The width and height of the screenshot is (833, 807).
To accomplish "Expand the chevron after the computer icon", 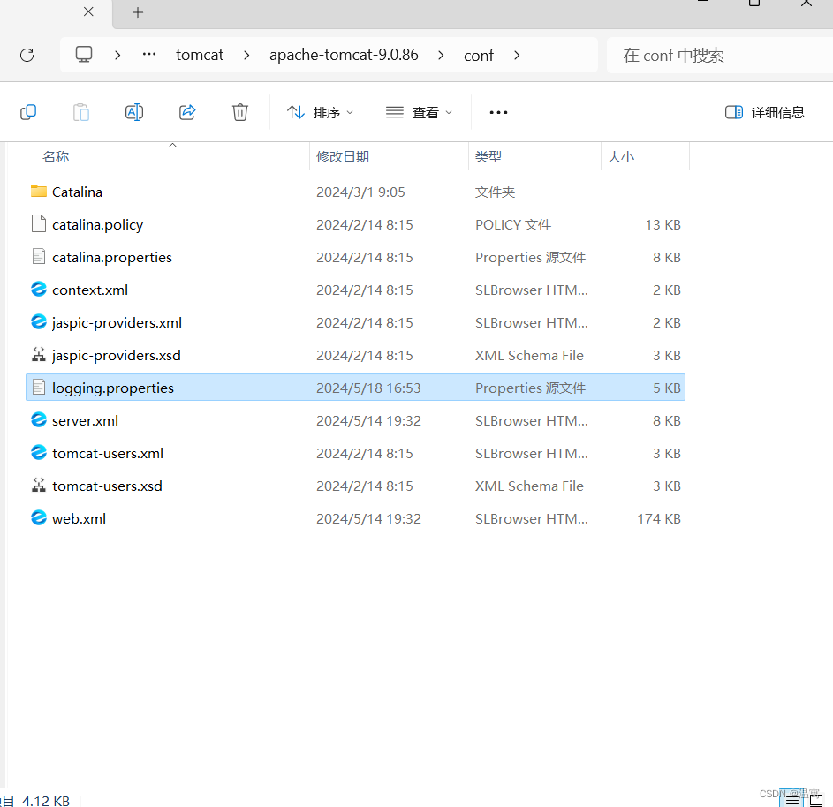I will [117, 55].
